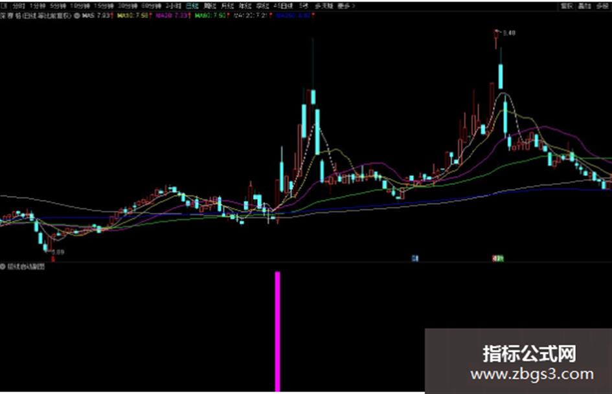612x394 pixels.
Task: Click the red-green marker on date axis
Action: [x=497, y=258]
